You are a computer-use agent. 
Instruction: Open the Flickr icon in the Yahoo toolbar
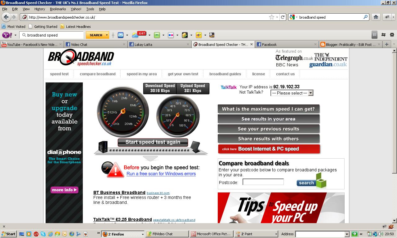pyautogui.click(x=171, y=35)
